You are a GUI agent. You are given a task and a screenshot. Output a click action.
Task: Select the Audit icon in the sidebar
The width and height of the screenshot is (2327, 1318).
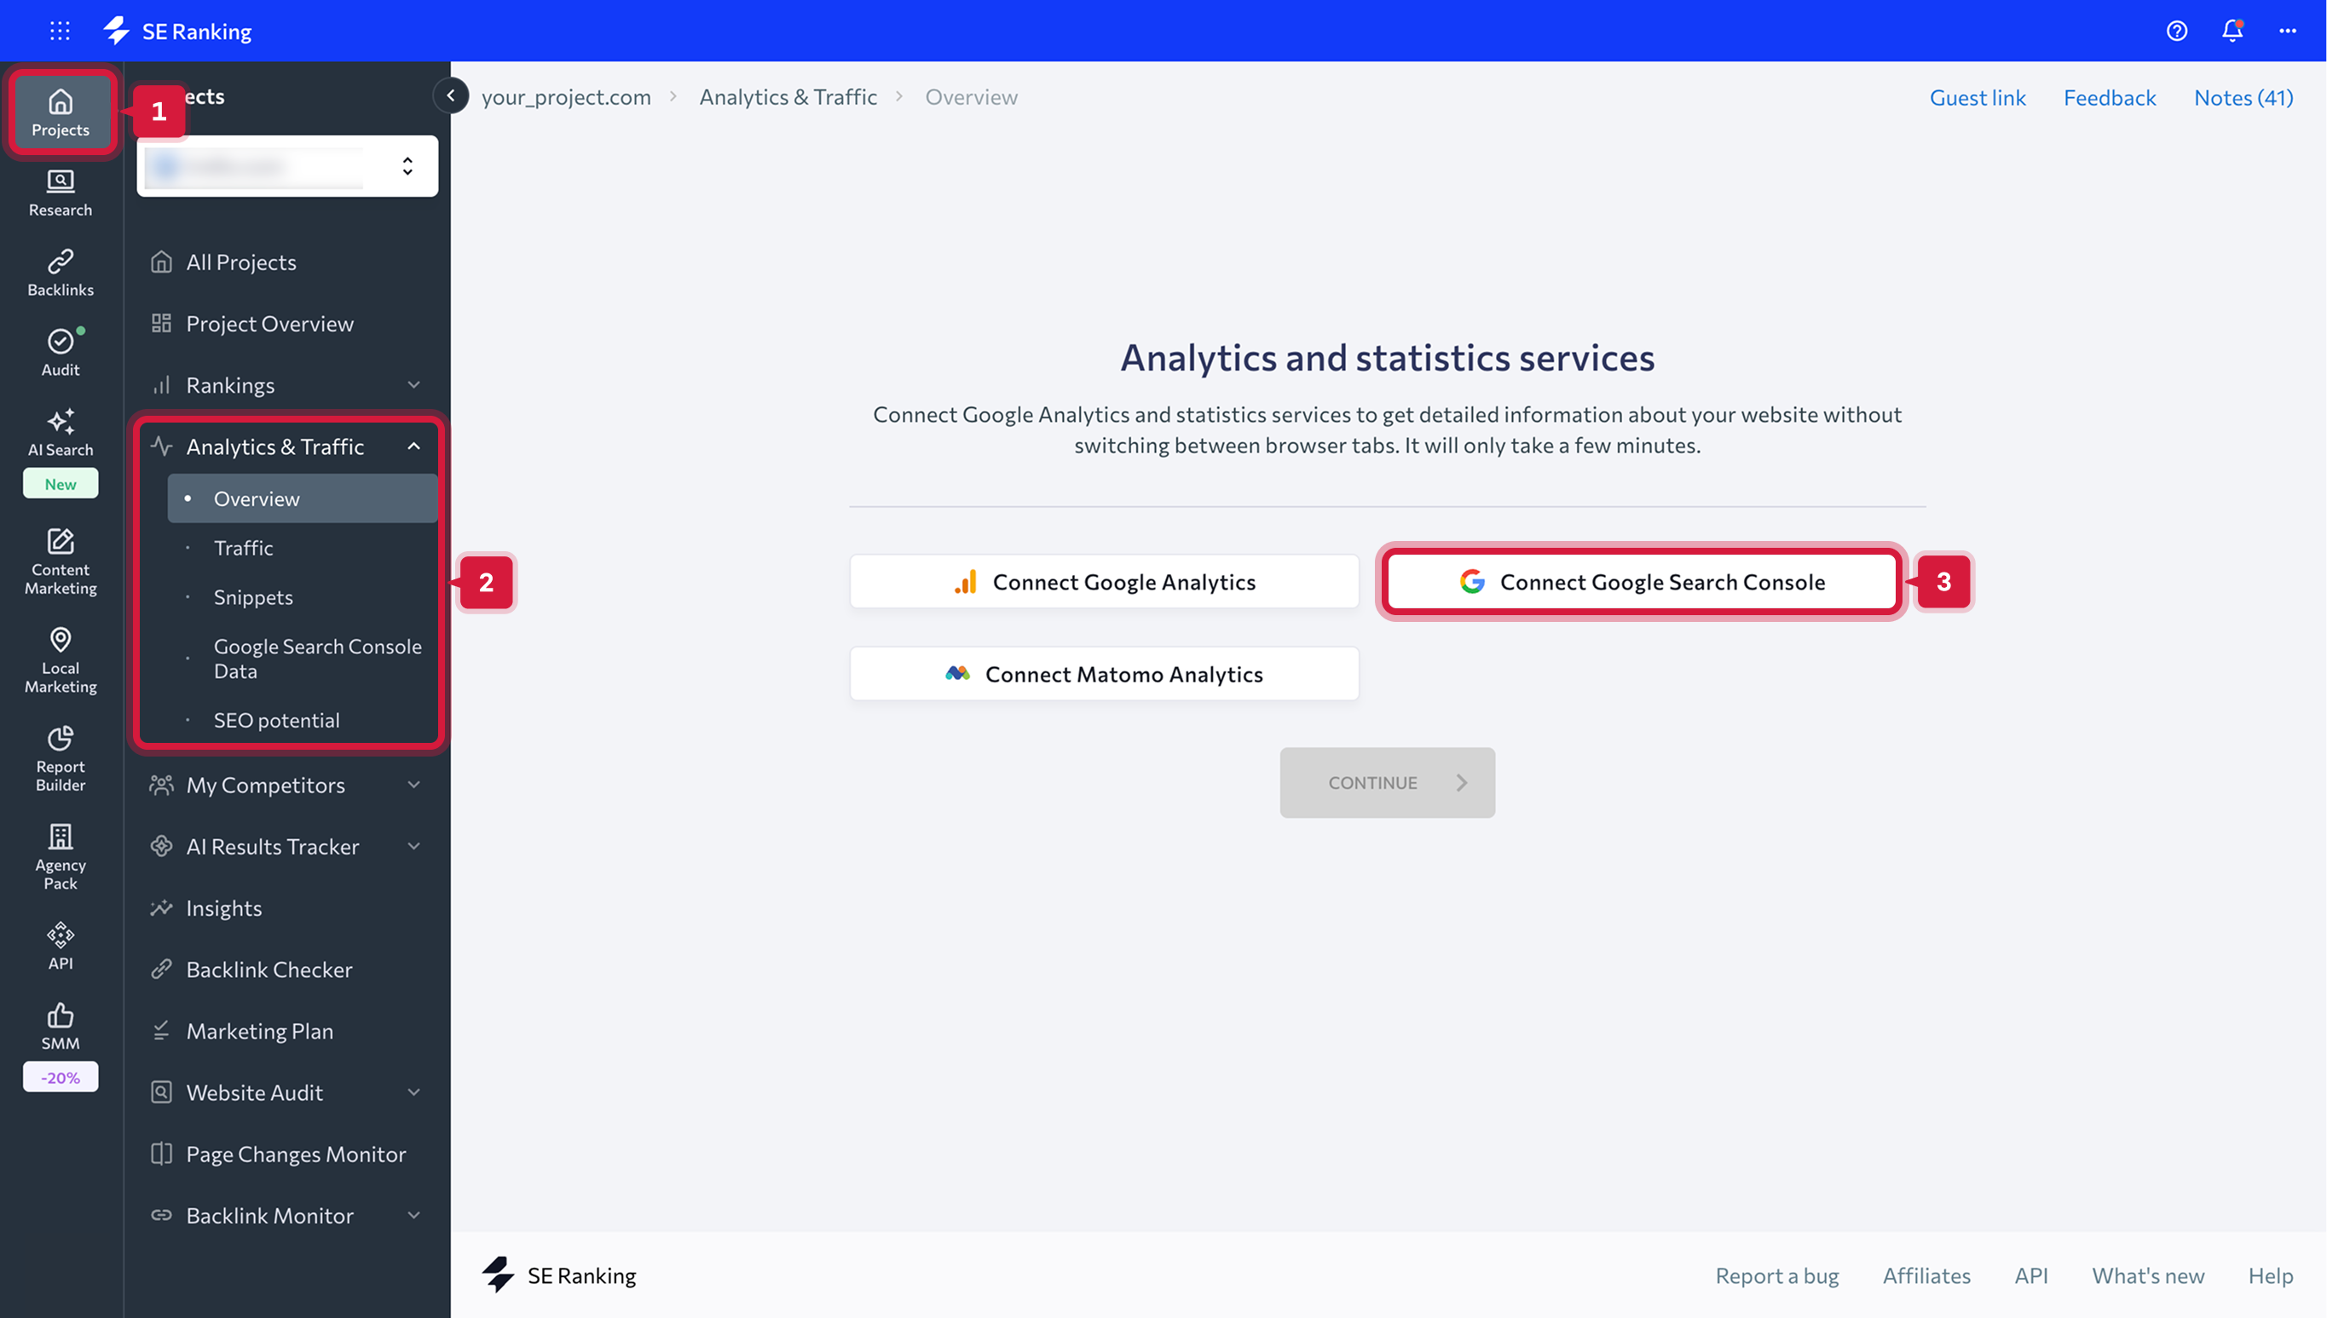[60, 351]
